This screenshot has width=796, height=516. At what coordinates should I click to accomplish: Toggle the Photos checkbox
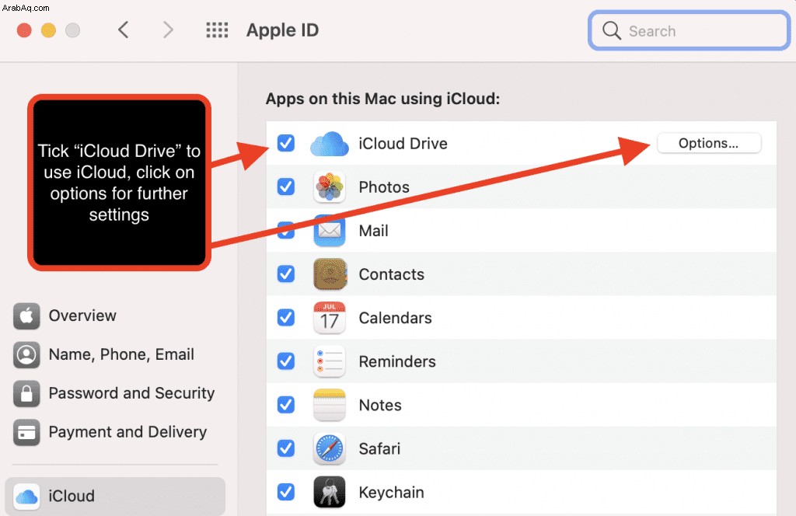click(286, 187)
